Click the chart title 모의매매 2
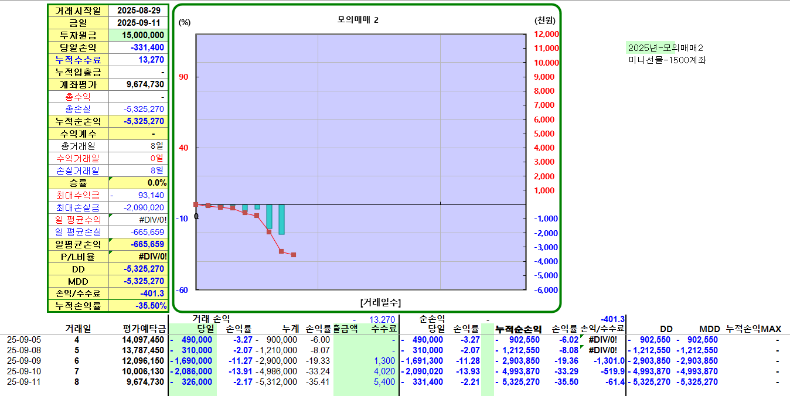The image size is (790, 396). point(358,20)
